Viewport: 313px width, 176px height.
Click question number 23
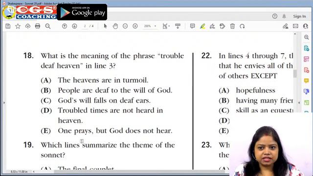click(x=206, y=145)
